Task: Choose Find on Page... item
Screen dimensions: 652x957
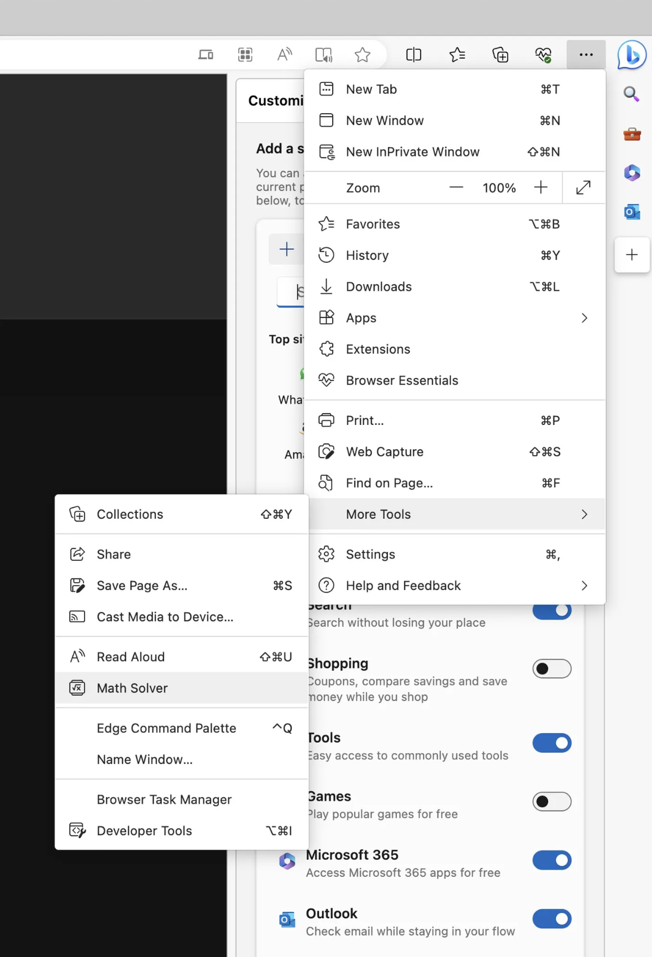Action: point(455,483)
